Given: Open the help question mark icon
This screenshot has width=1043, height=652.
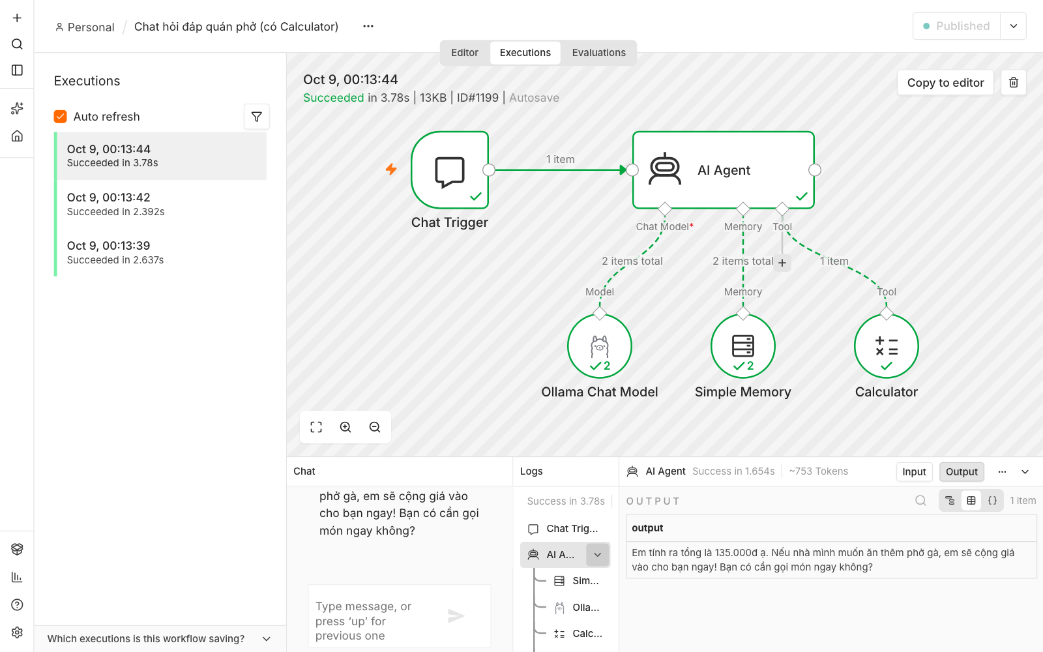Looking at the screenshot, I should [17, 604].
